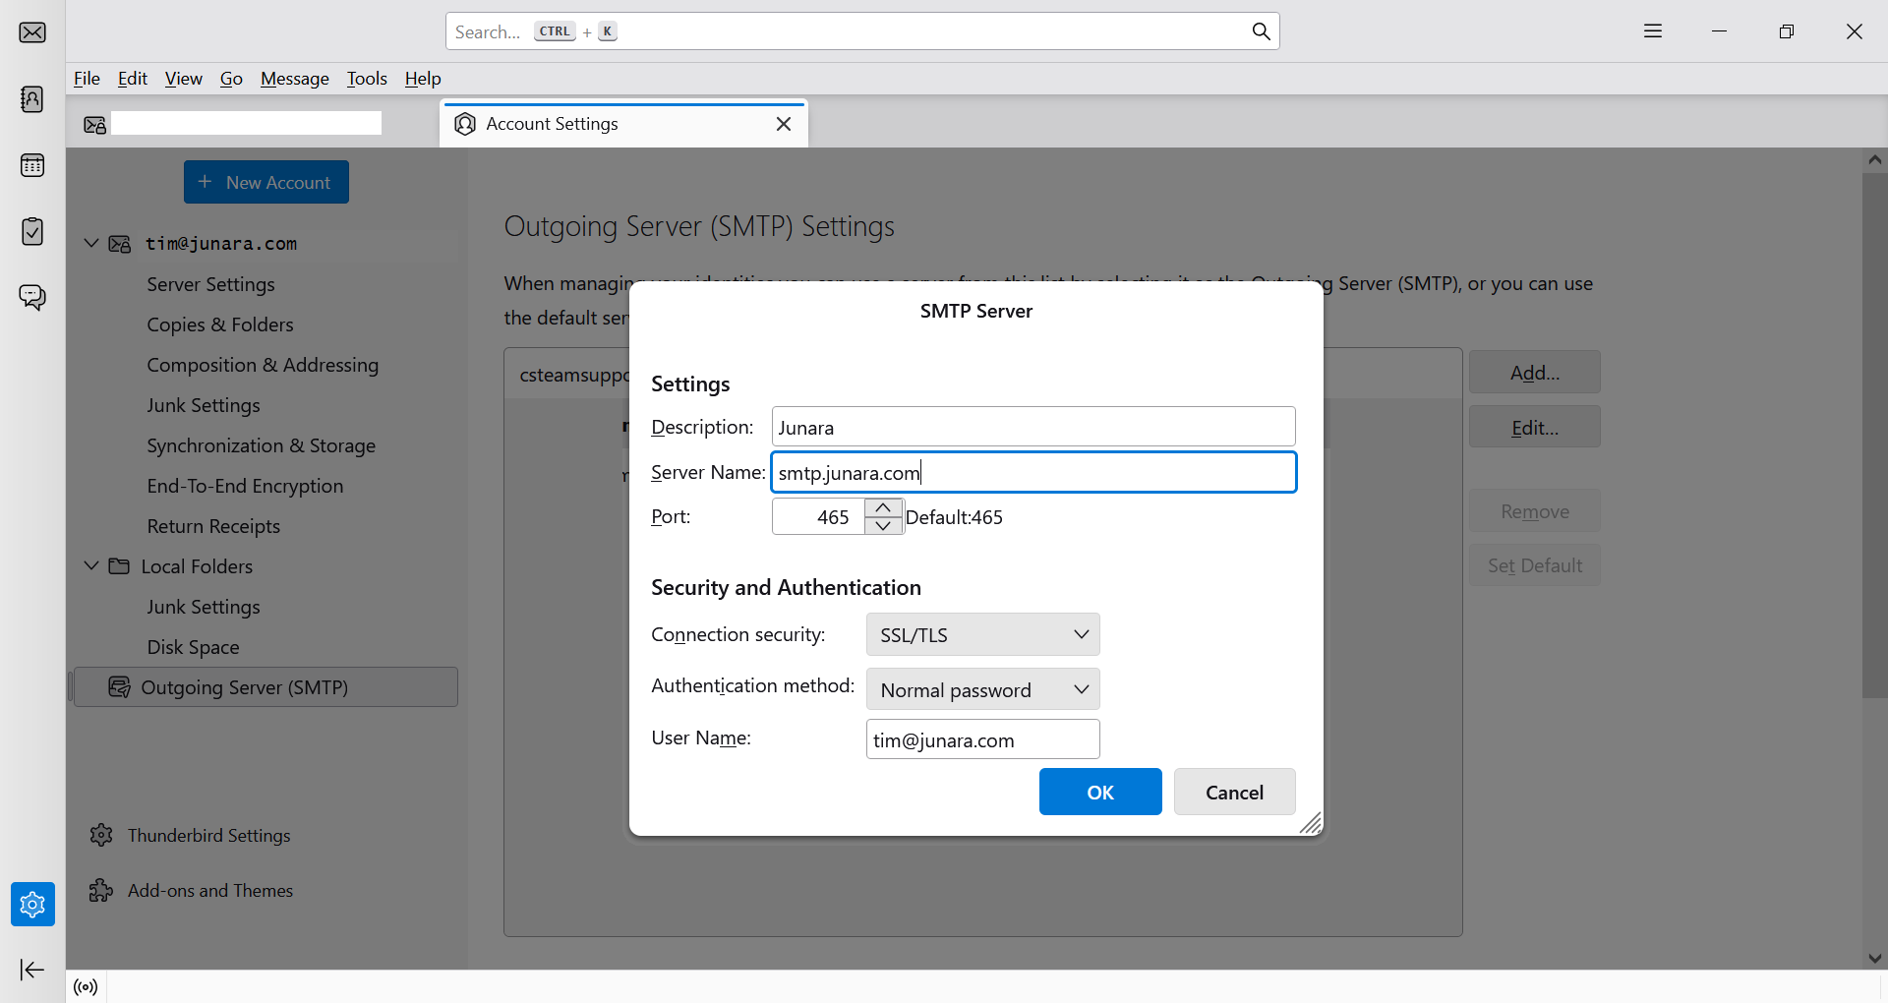Open the Tasks space icon

(32, 231)
